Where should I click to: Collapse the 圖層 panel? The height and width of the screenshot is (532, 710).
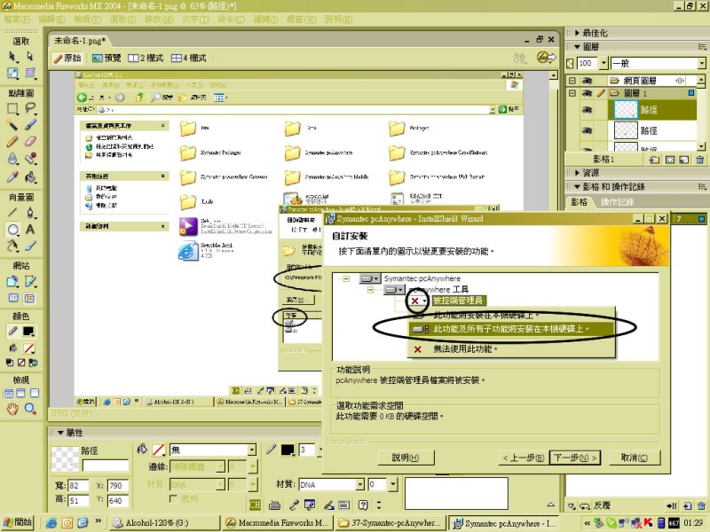tap(577, 47)
